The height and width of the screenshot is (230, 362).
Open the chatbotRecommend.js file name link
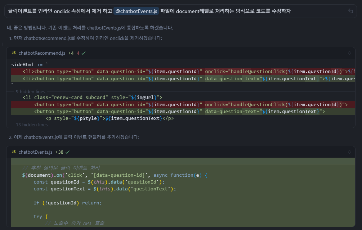pos(42,53)
